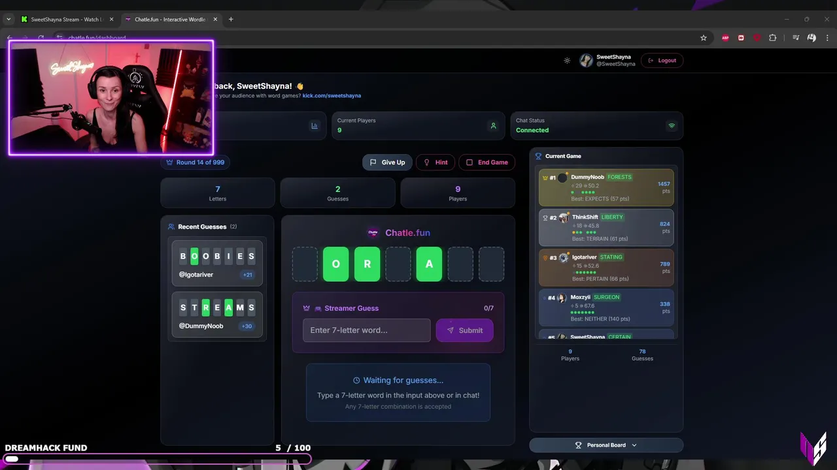Open the browser media control icon
The width and height of the screenshot is (837, 470).
(x=796, y=38)
